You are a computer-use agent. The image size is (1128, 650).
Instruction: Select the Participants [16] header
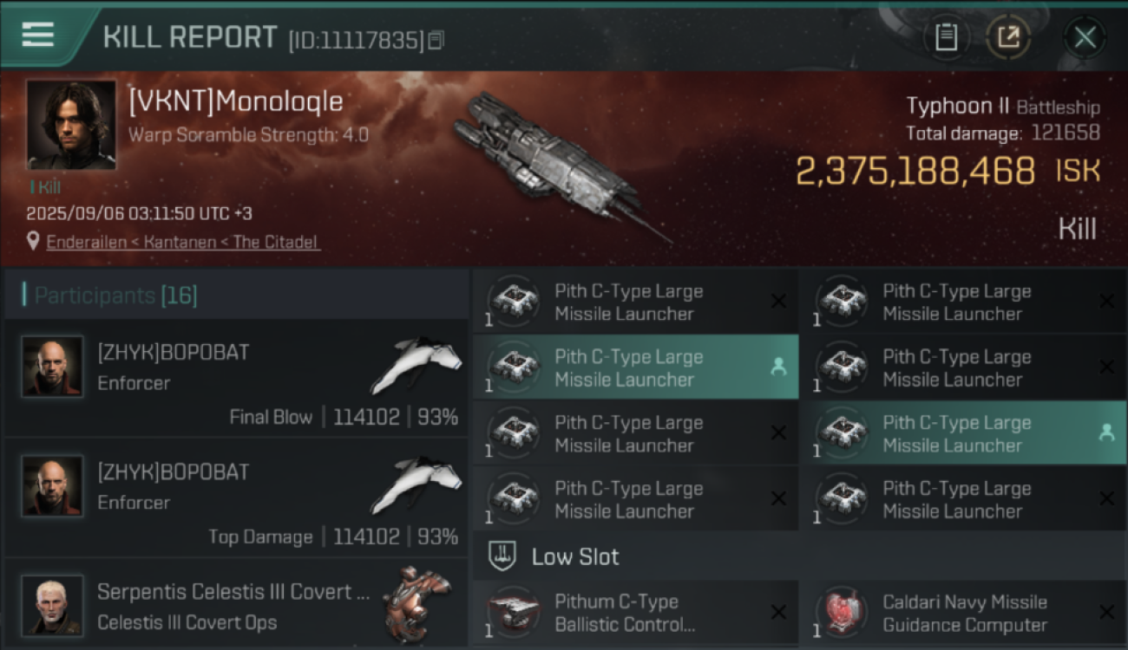pos(115,296)
